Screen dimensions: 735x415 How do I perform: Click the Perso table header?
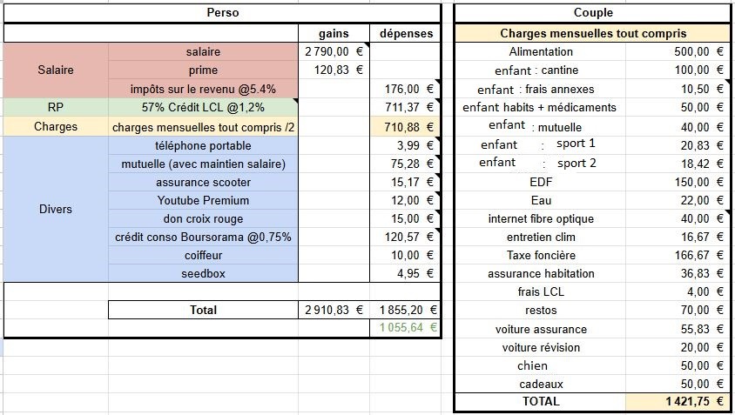[222, 13]
